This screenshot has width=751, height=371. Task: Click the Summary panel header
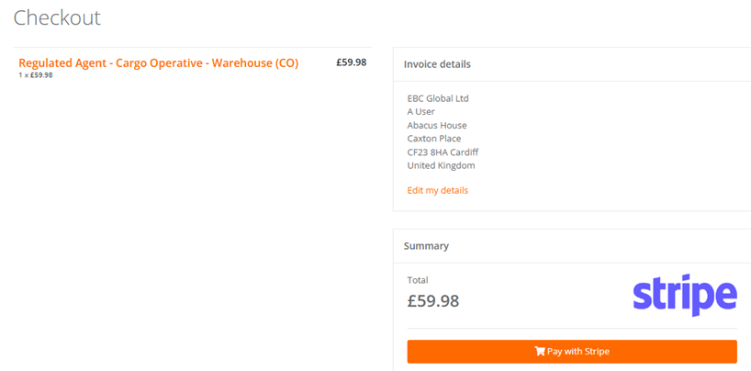[x=572, y=246]
